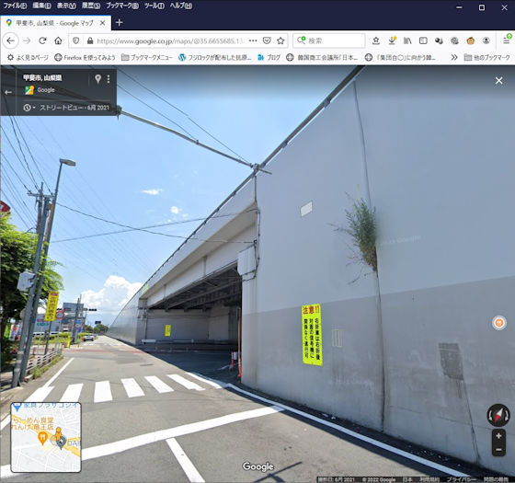This screenshot has height=483, width=515.
Task: Click the mini map thumbnail
Action: point(46,437)
